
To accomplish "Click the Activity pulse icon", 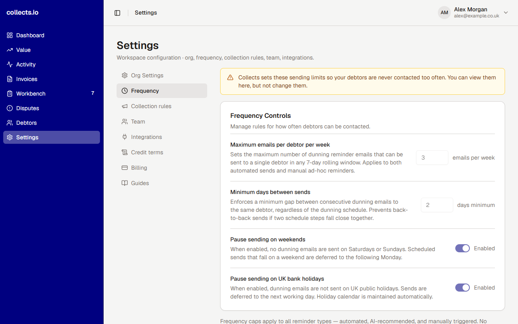I will [10, 64].
